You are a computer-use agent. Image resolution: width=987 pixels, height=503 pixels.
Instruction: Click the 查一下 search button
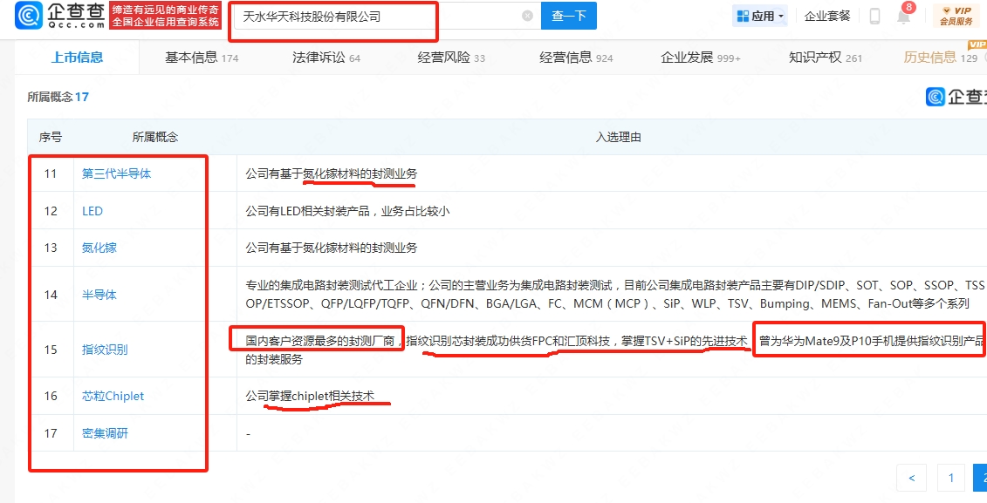(568, 16)
